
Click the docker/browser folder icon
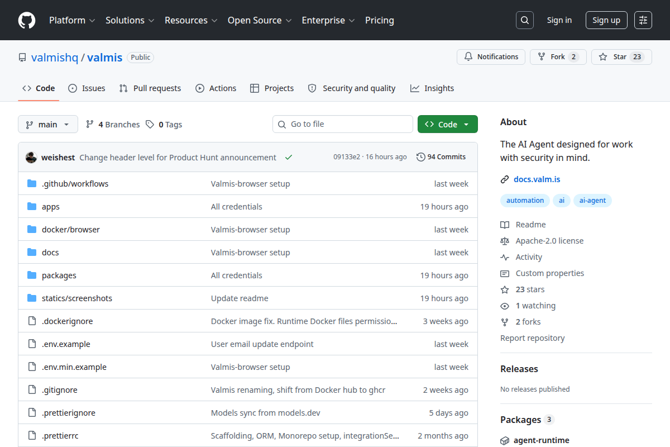tap(32, 229)
